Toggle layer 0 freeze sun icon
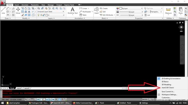188x105 pixels. (x=41, y=15)
